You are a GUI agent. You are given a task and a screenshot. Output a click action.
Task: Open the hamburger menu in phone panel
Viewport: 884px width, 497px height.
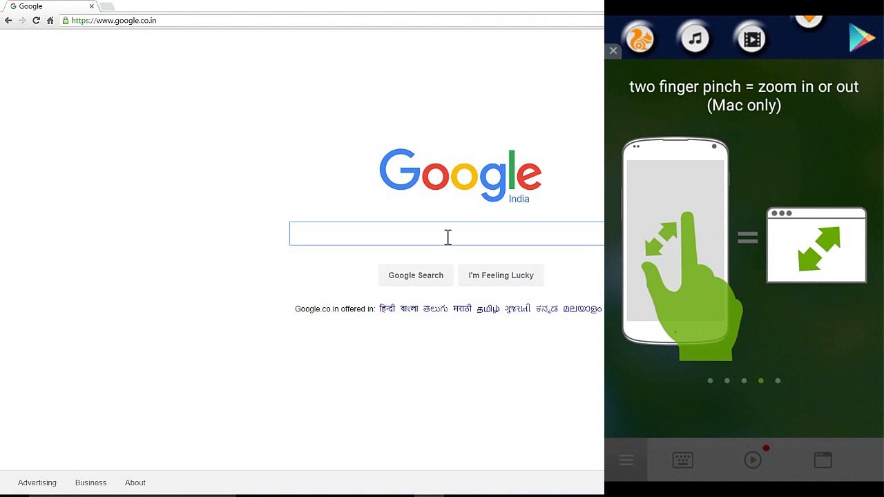click(626, 460)
